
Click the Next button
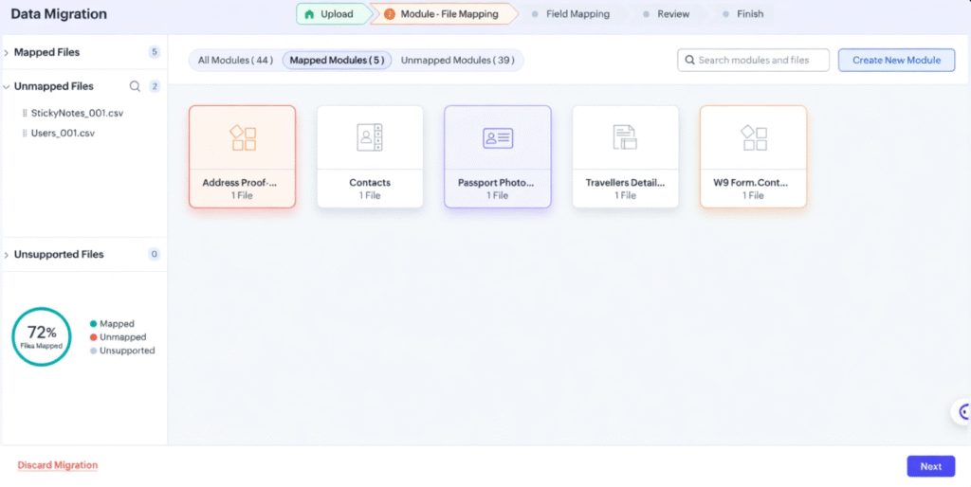(931, 466)
